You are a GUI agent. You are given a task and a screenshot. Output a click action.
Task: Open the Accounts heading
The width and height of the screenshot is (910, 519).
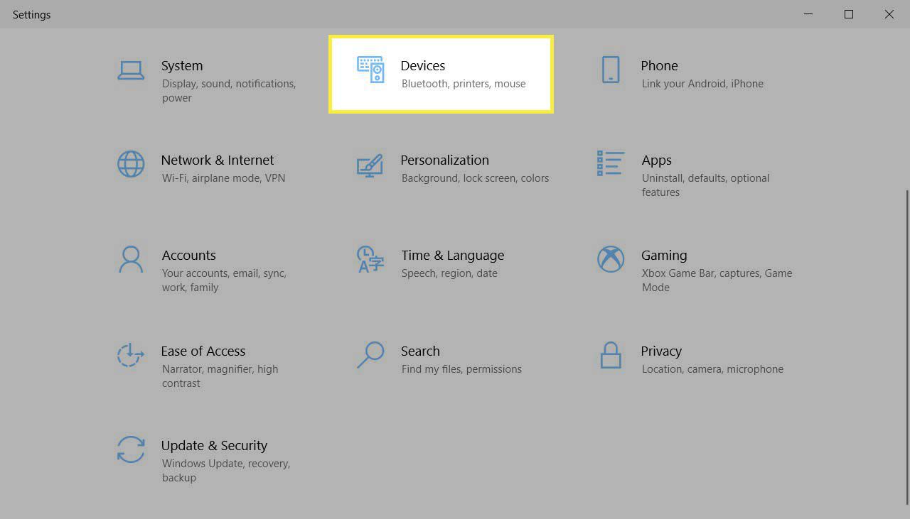188,255
